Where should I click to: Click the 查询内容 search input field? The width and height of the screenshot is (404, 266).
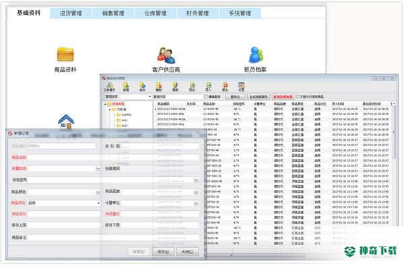pos(184,97)
